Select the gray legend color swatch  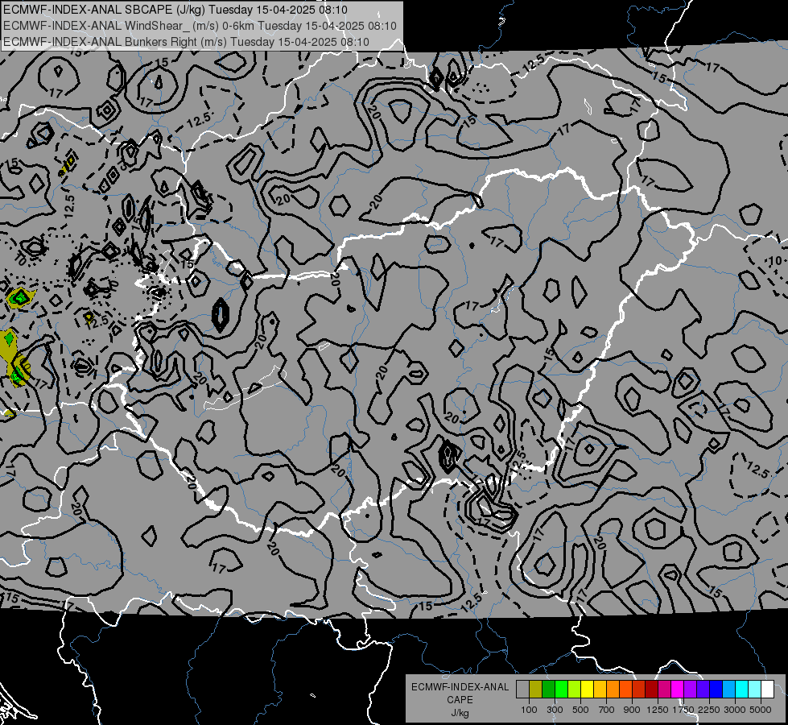tap(522, 689)
